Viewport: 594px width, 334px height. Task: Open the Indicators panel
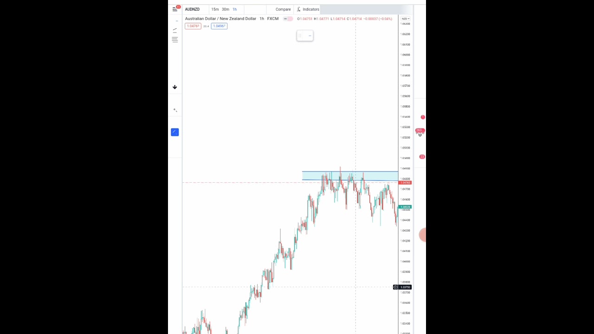308,9
